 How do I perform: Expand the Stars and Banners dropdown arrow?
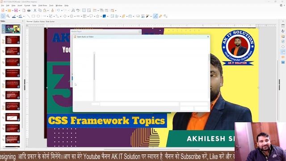tap(101, 17)
